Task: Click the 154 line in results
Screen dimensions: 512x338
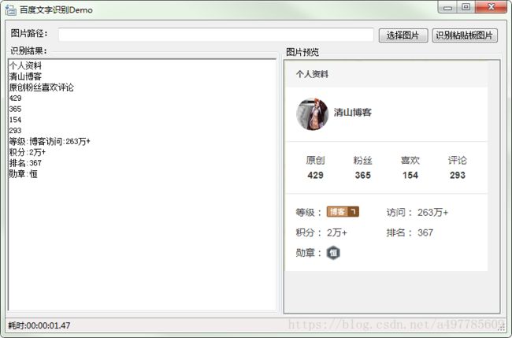Action: coord(15,120)
